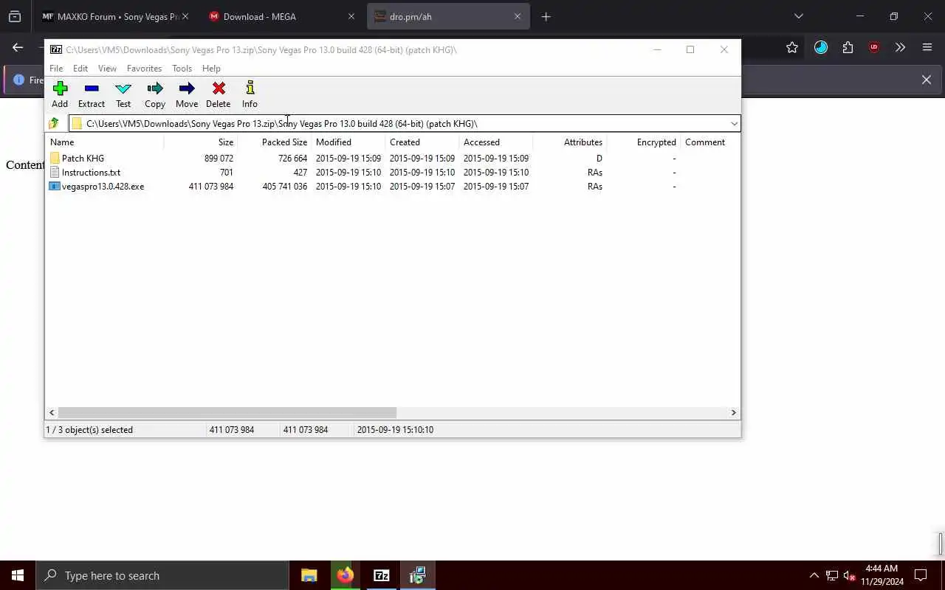Expand more Firefox toolbar tools overflow

tap(900, 47)
